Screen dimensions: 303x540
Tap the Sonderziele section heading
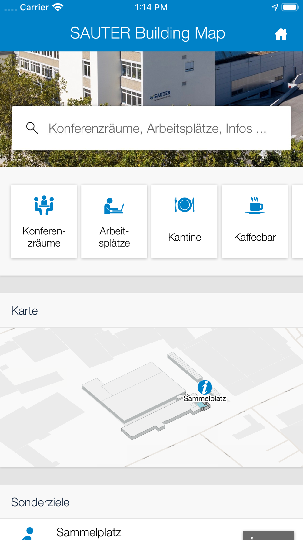click(x=40, y=502)
